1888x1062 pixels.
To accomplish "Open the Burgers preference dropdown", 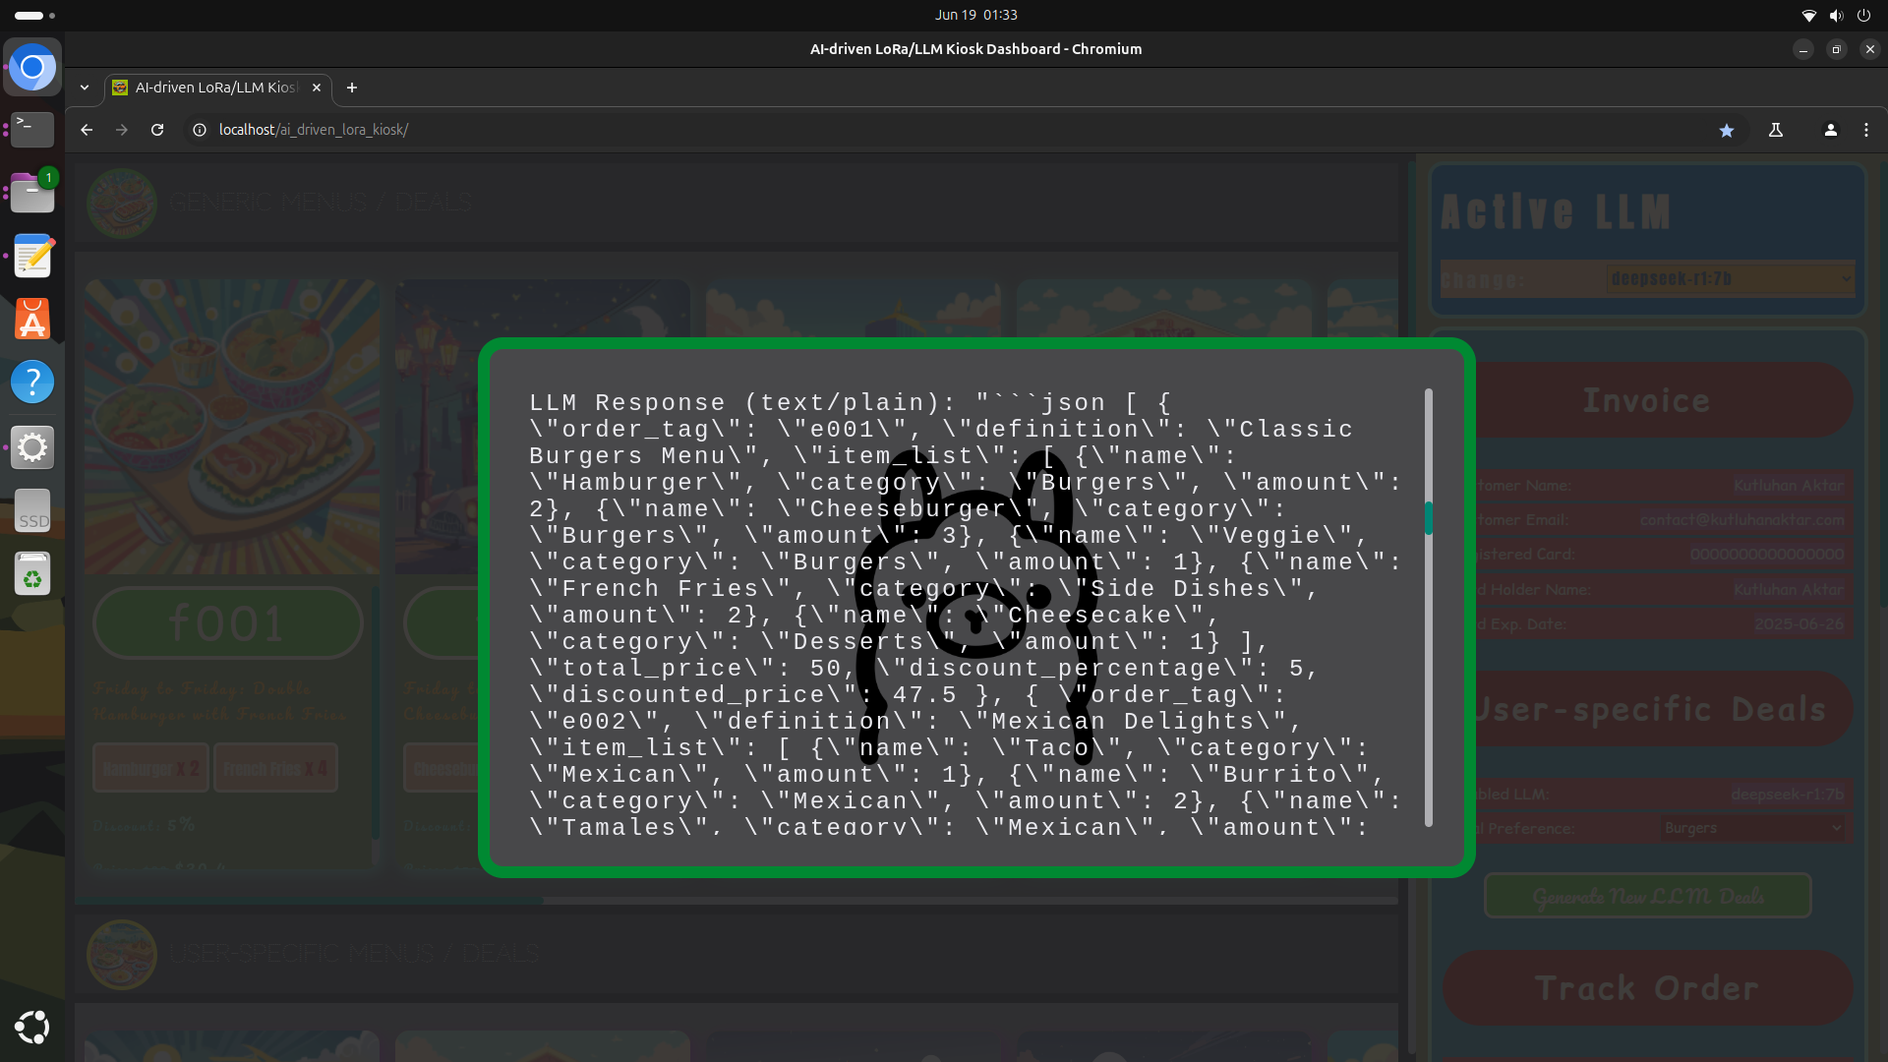I will tap(1751, 828).
